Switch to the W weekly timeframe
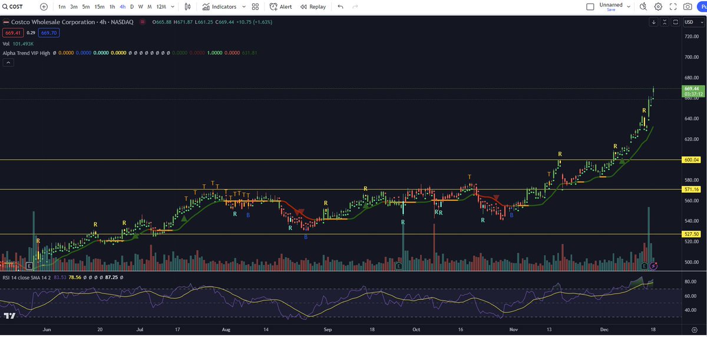 140,6
